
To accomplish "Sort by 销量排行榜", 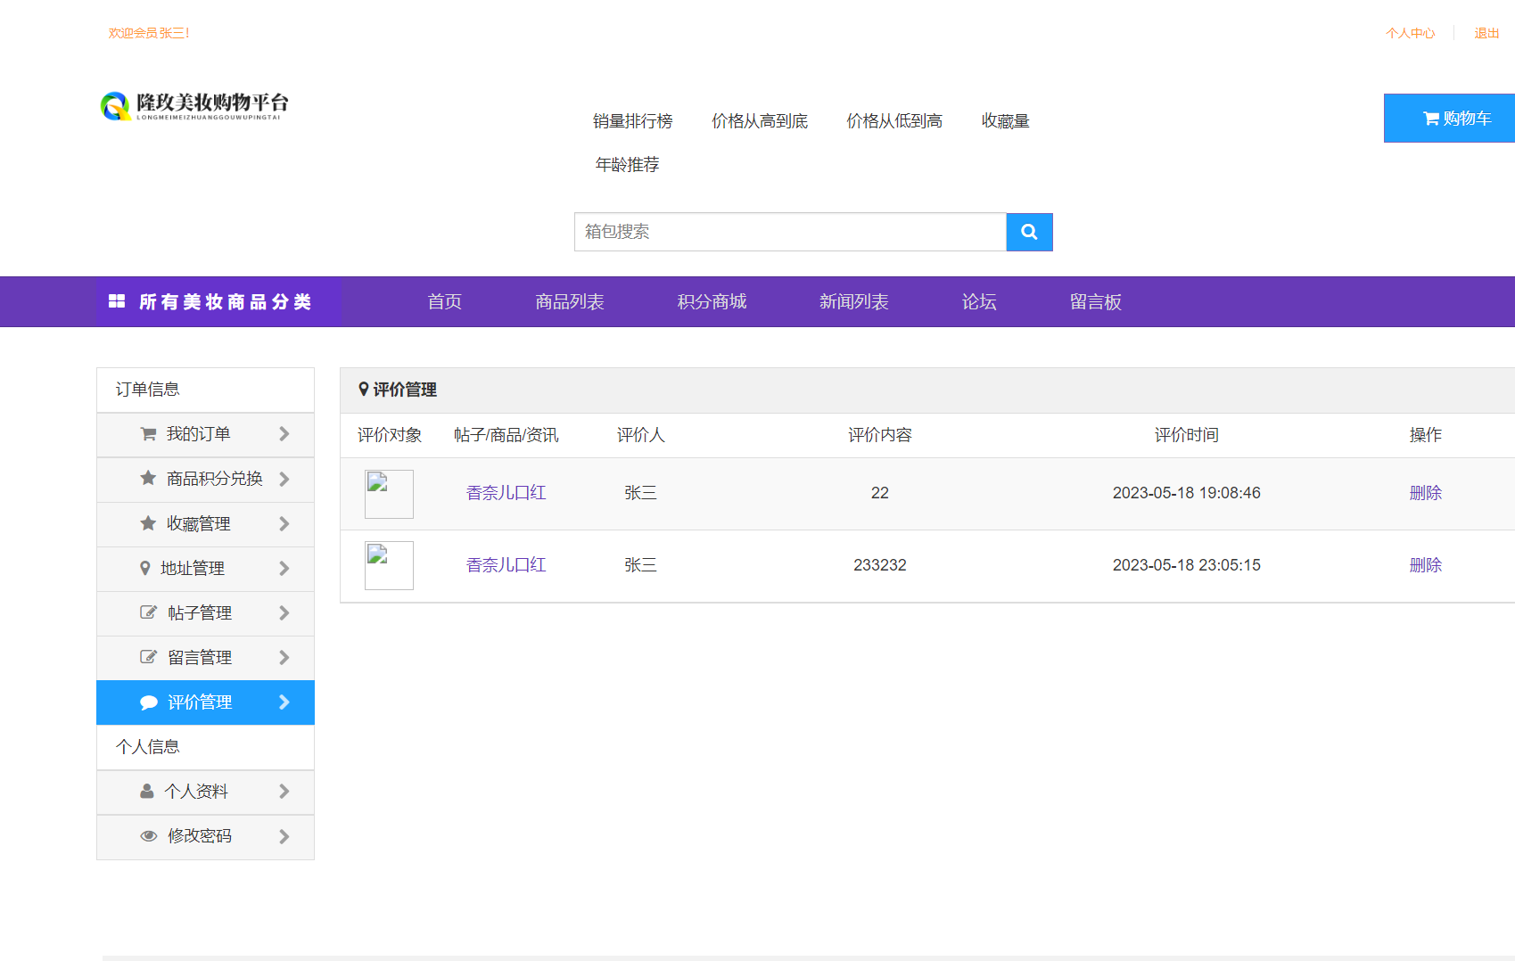I will tap(633, 121).
